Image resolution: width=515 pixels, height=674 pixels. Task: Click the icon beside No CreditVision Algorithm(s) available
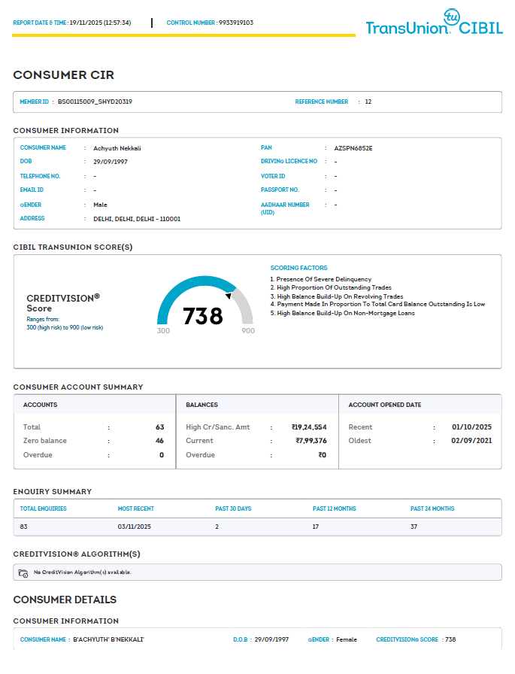coord(23,572)
